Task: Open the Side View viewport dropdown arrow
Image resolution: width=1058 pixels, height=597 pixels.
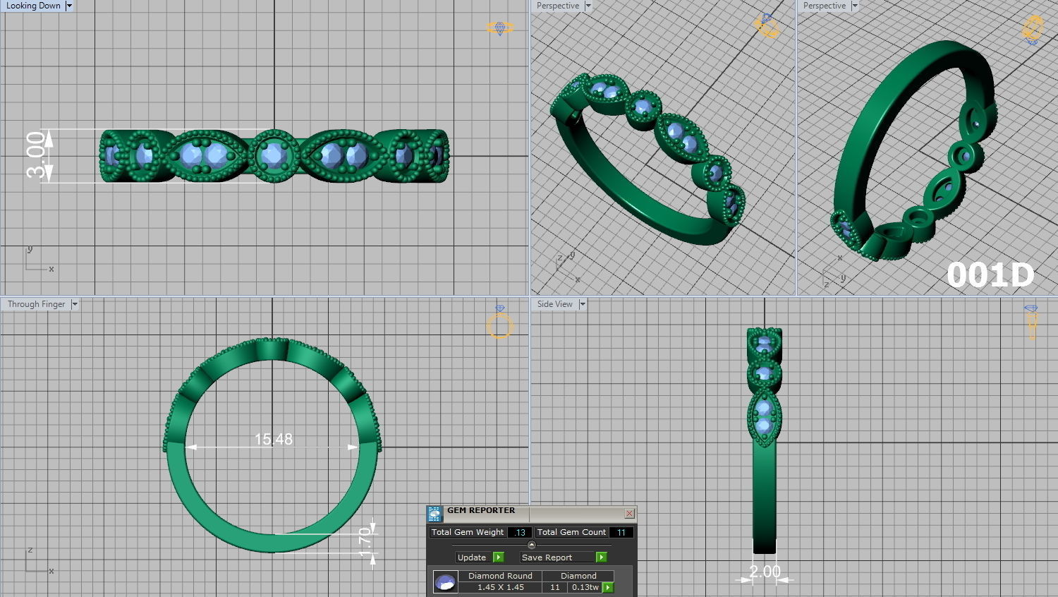Action: click(583, 304)
